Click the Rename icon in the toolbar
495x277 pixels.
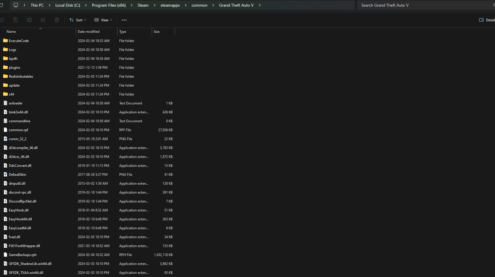point(29,20)
